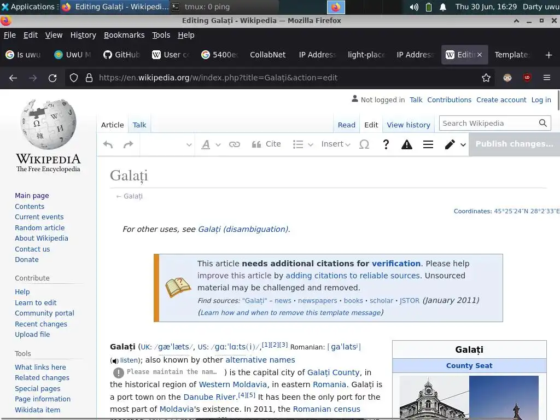Open the battery indicator tray icon
Screen dimensions: 560x420
coord(429,7)
